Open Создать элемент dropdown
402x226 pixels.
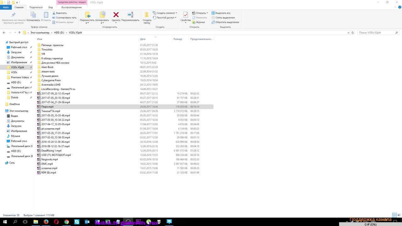click(x=165, y=13)
